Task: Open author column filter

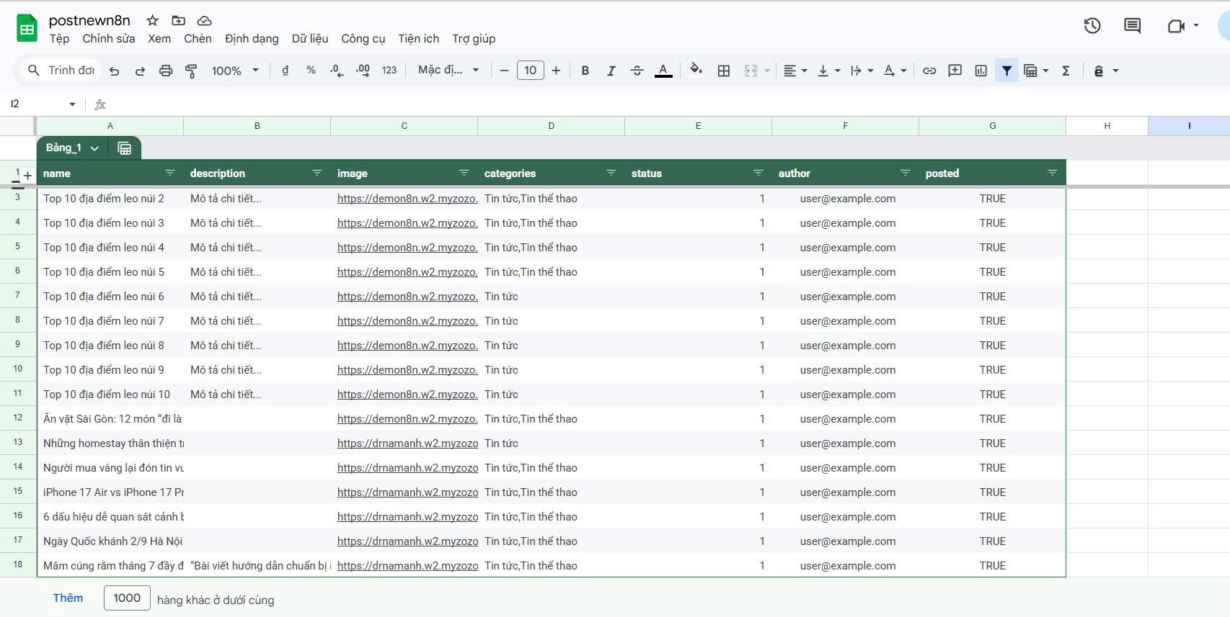Action: coord(906,173)
